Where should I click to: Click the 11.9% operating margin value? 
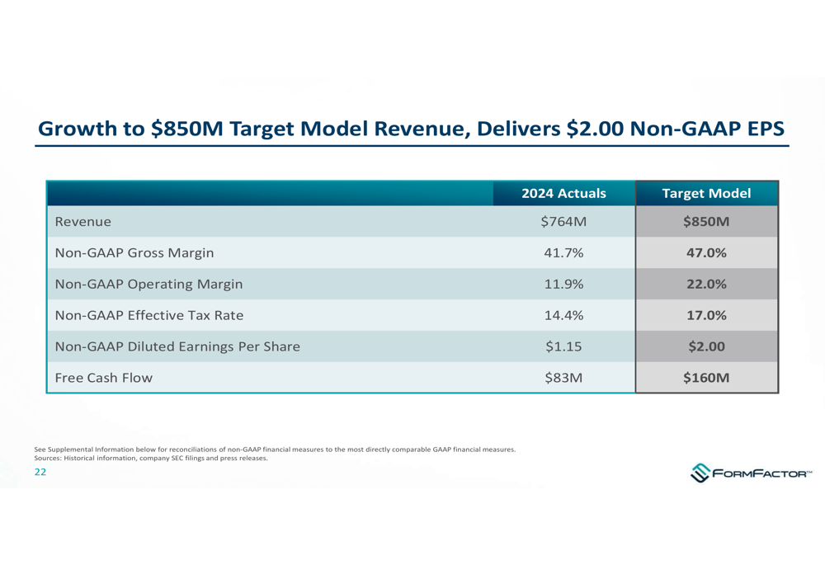pos(563,285)
